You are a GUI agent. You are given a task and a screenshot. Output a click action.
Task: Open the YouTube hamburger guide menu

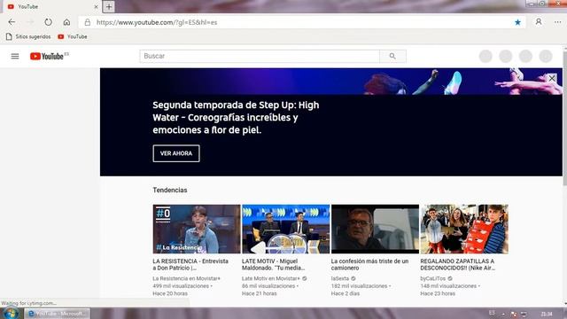(x=15, y=56)
